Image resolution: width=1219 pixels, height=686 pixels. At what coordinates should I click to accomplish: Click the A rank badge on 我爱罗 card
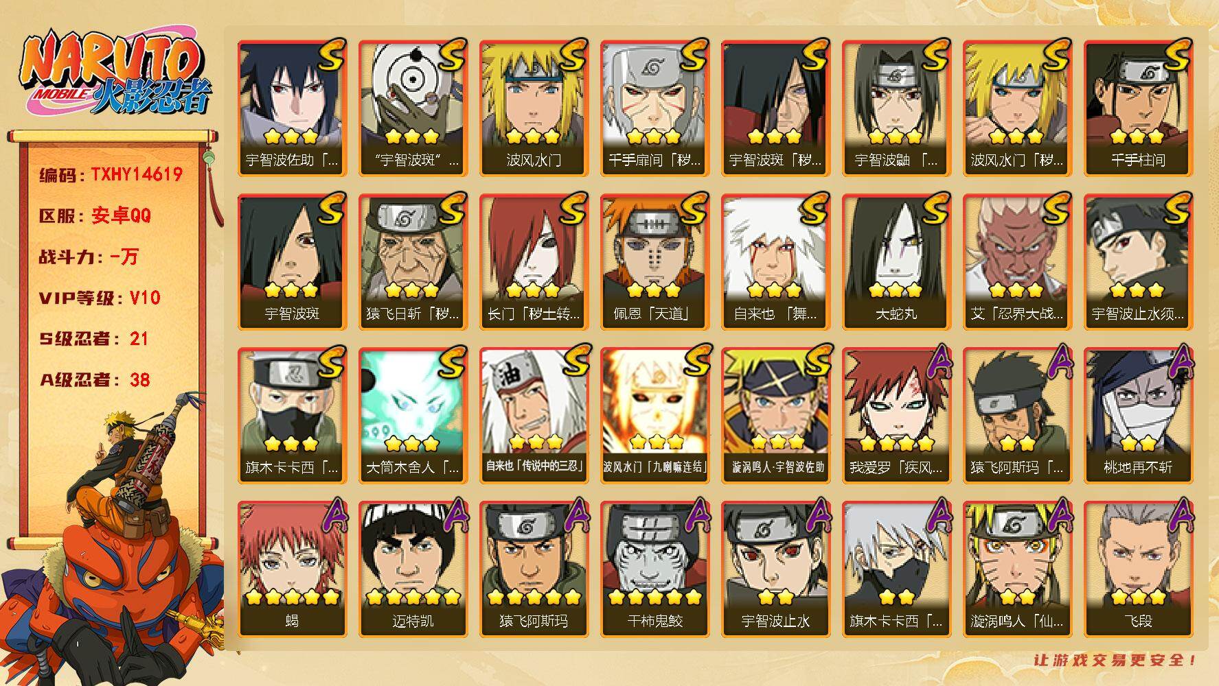[x=935, y=361]
